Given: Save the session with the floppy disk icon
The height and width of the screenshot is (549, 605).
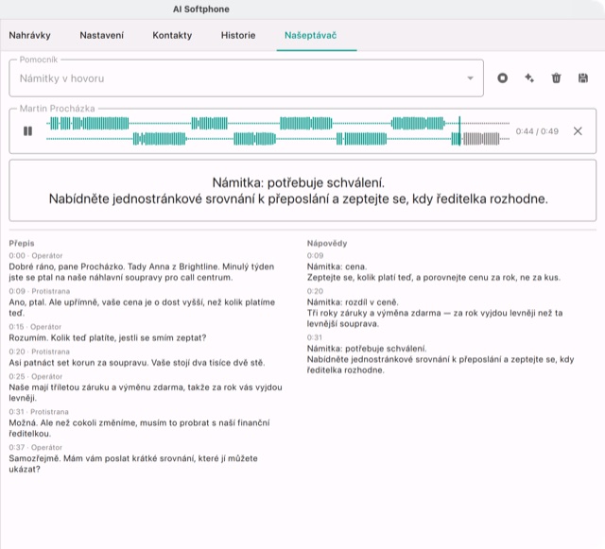Looking at the screenshot, I should pos(583,78).
